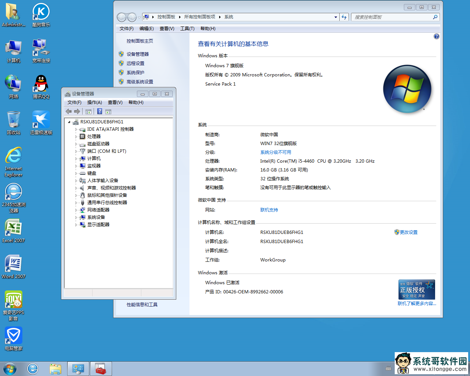Open the 高级系统设置 link
This screenshot has width=470, height=376.
(x=140, y=82)
